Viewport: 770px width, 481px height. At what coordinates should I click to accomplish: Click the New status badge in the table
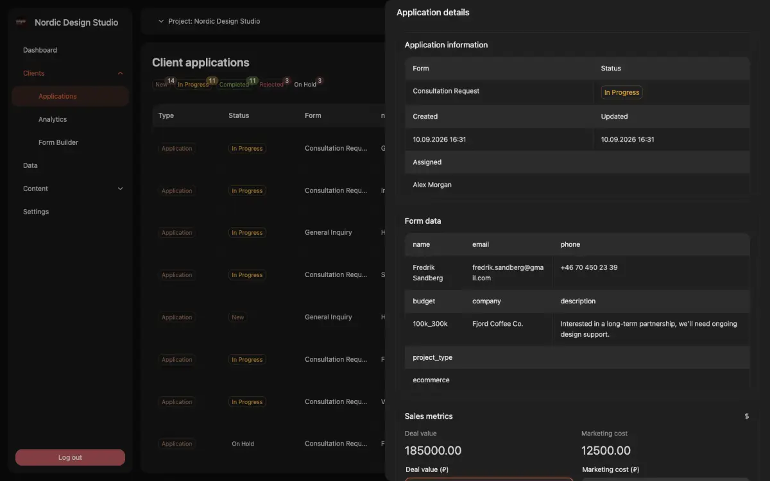pyautogui.click(x=238, y=317)
